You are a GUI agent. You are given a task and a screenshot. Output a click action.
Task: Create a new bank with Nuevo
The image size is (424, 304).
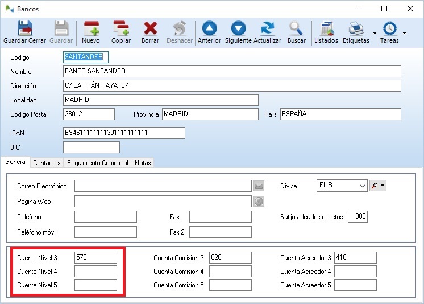click(x=91, y=32)
